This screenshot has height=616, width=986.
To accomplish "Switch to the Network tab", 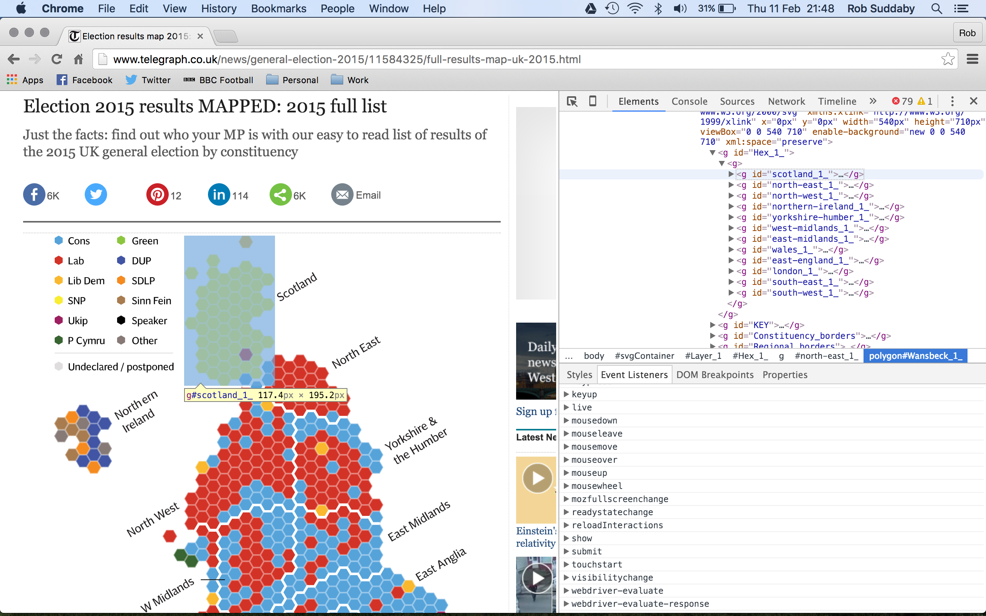I will [786, 101].
